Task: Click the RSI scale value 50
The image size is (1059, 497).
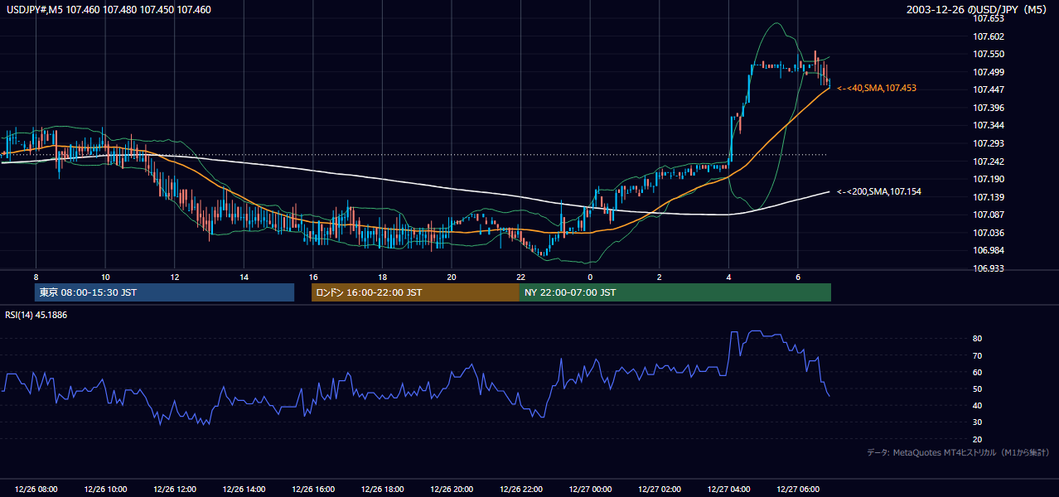Action: click(x=978, y=388)
